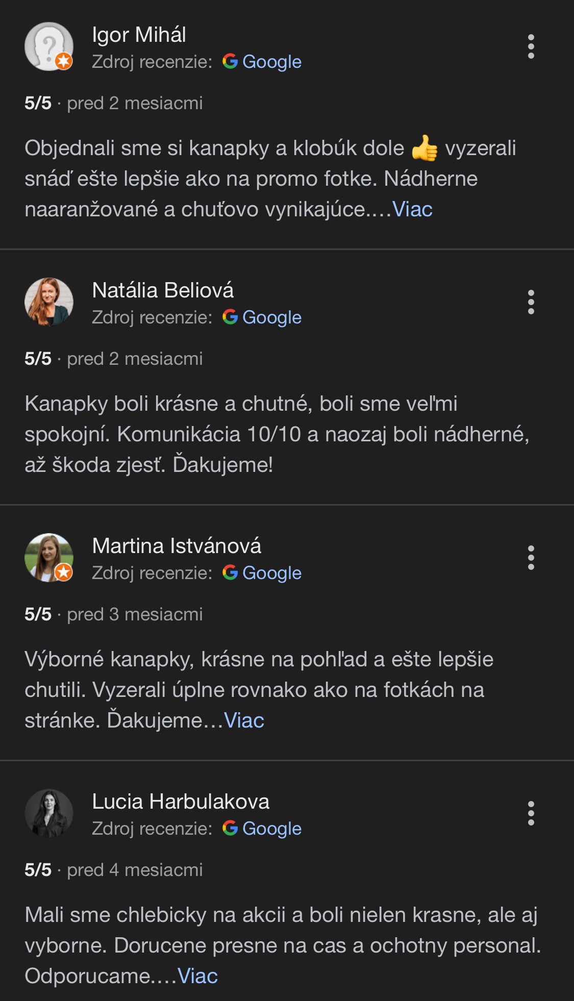Open Lucia Harbulakova's profile photo
The height and width of the screenshot is (1001, 574).
49,814
